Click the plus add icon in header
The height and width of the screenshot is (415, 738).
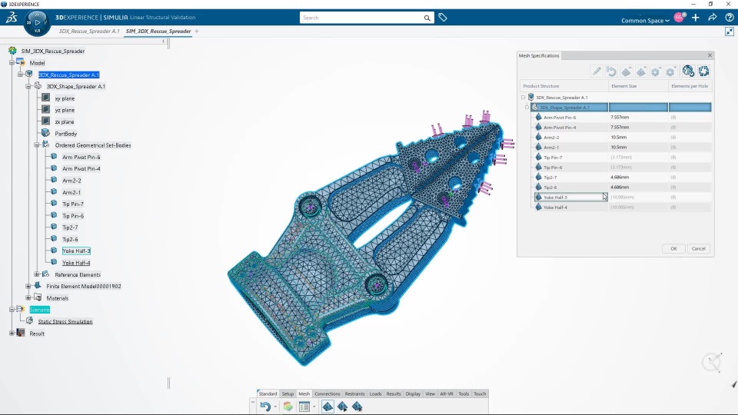695,18
